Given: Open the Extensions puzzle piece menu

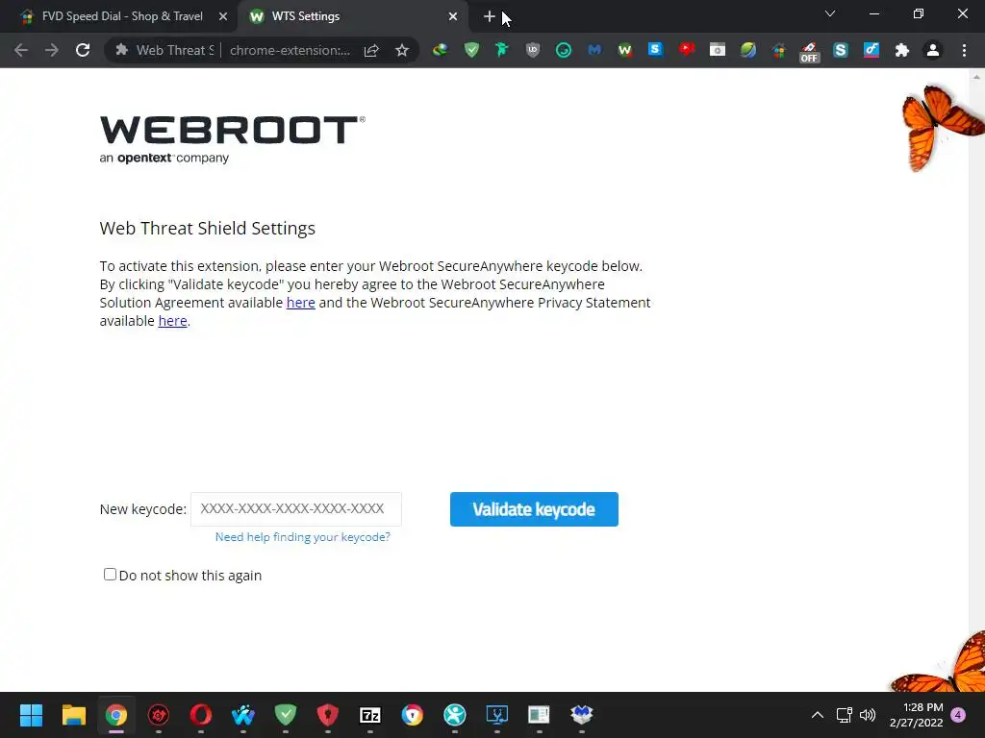Looking at the screenshot, I should click(x=902, y=50).
